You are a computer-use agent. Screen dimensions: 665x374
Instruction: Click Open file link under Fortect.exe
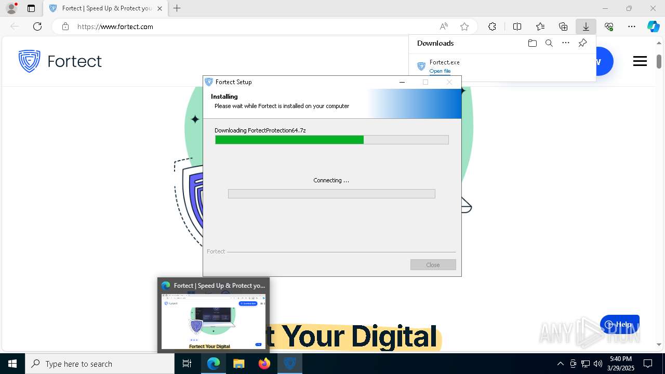click(x=440, y=71)
